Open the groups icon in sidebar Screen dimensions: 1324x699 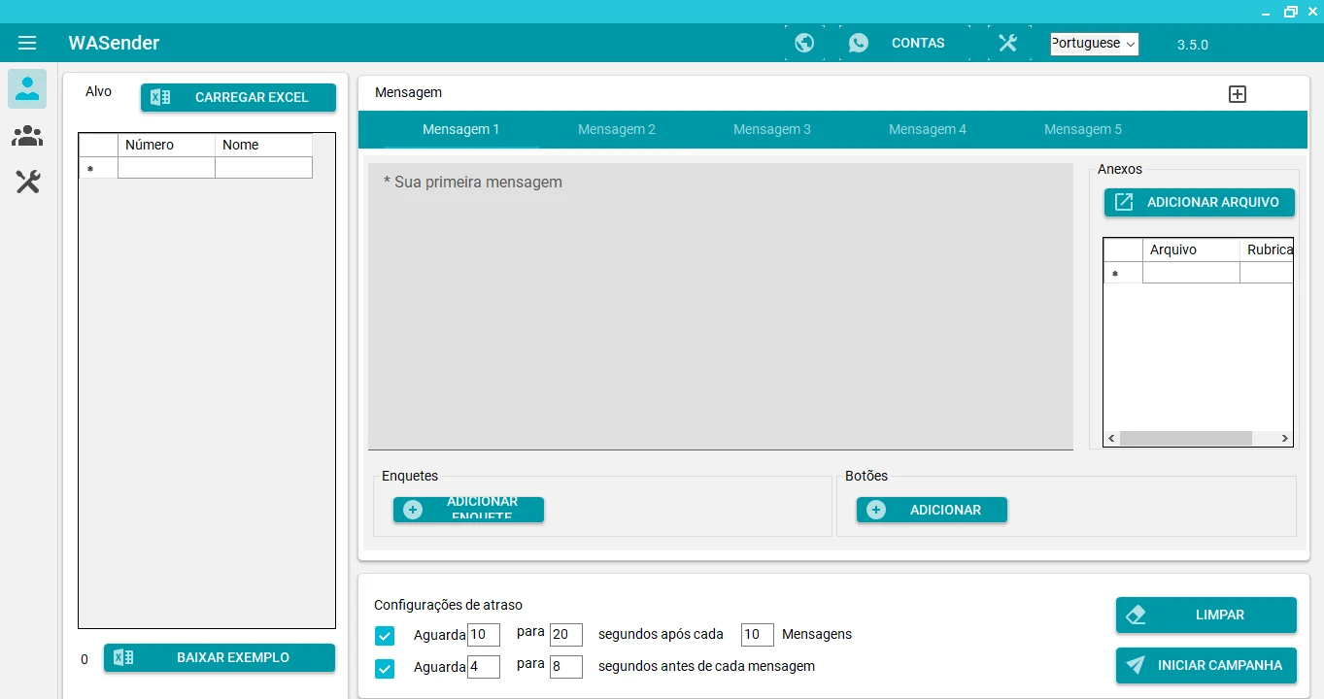pyautogui.click(x=27, y=136)
